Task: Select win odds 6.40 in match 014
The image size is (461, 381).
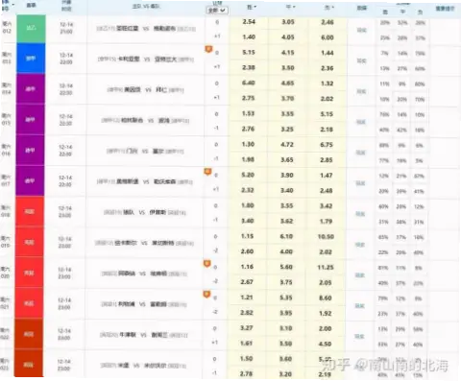Action: point(249,83)
